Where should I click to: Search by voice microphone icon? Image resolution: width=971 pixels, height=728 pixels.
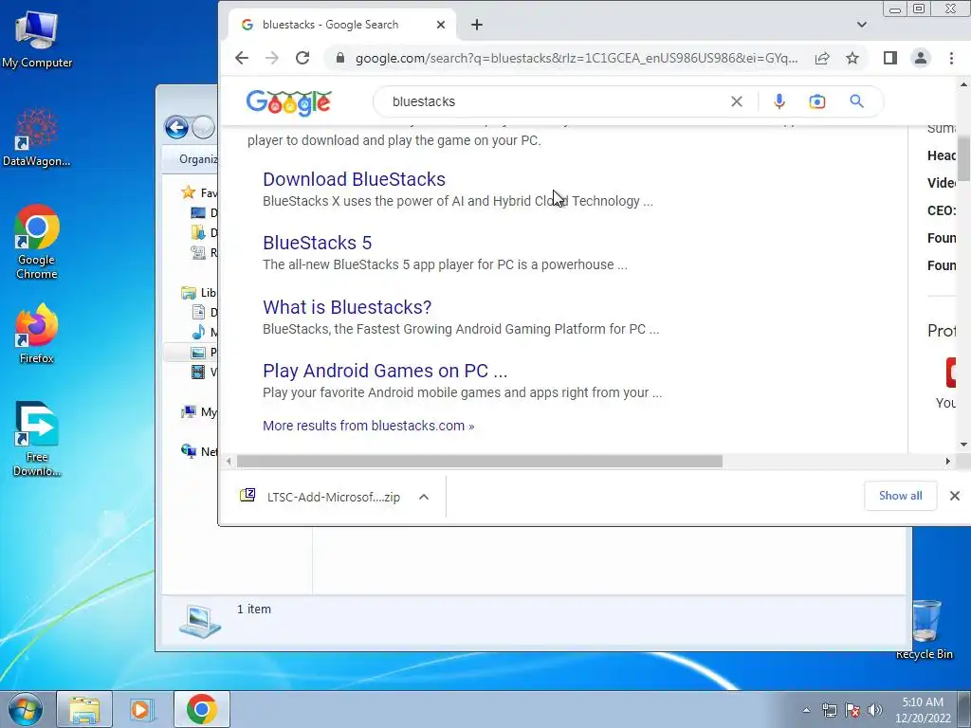[x=779, y=101]
